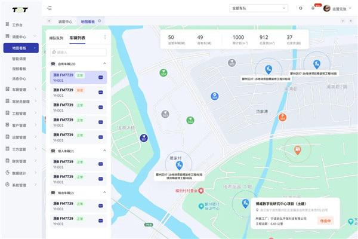358x239 pixels.
Task: Click the dark blue 301 vehicle marker
Action: pos(144,138)
